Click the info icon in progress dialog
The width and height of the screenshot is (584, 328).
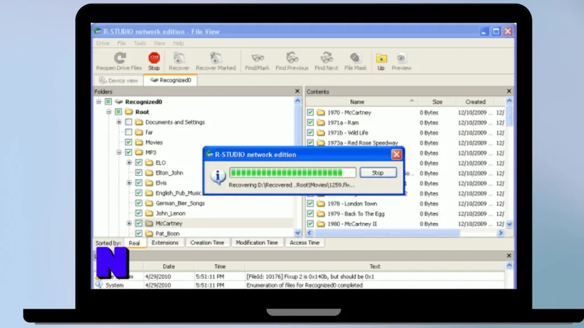tap(218, 176)
